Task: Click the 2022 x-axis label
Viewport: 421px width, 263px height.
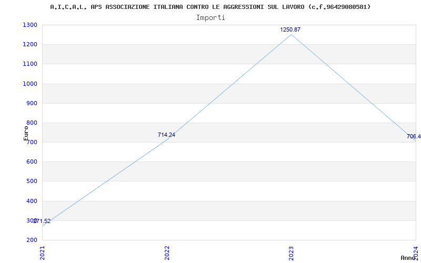Action: 167,253
